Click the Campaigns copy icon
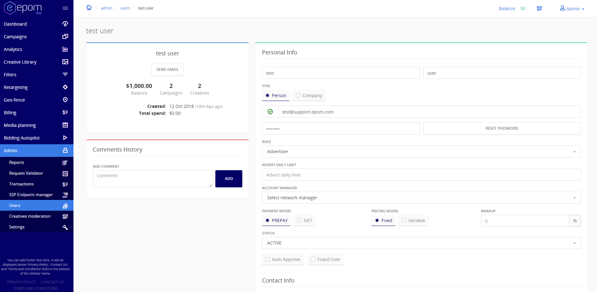Screen dimensions: 597x292 pyautogui.click(x=65, y=36)
